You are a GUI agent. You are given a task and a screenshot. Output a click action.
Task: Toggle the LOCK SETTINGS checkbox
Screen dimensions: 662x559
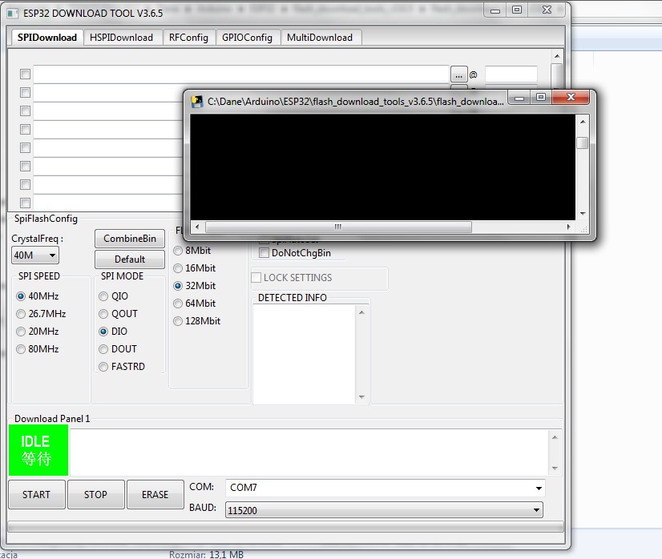pyautogui.click(x=256, y=278)
